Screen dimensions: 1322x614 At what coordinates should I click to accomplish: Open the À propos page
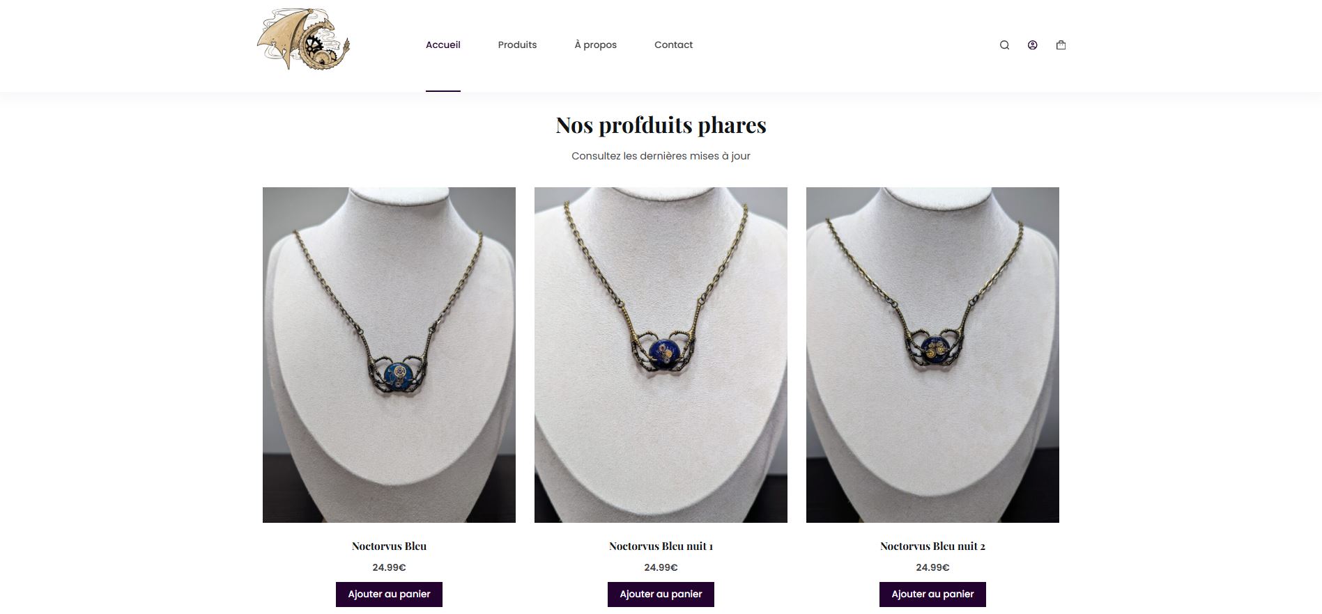point(596,45)
